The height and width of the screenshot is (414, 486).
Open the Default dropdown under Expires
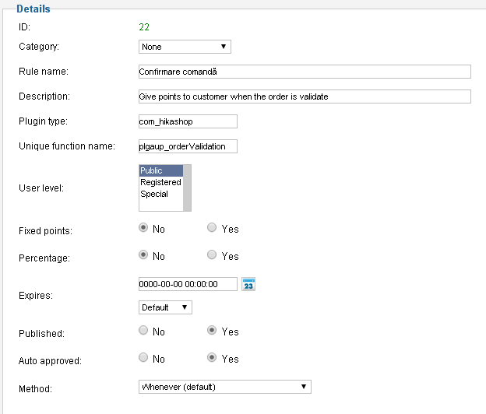[165, 307]
